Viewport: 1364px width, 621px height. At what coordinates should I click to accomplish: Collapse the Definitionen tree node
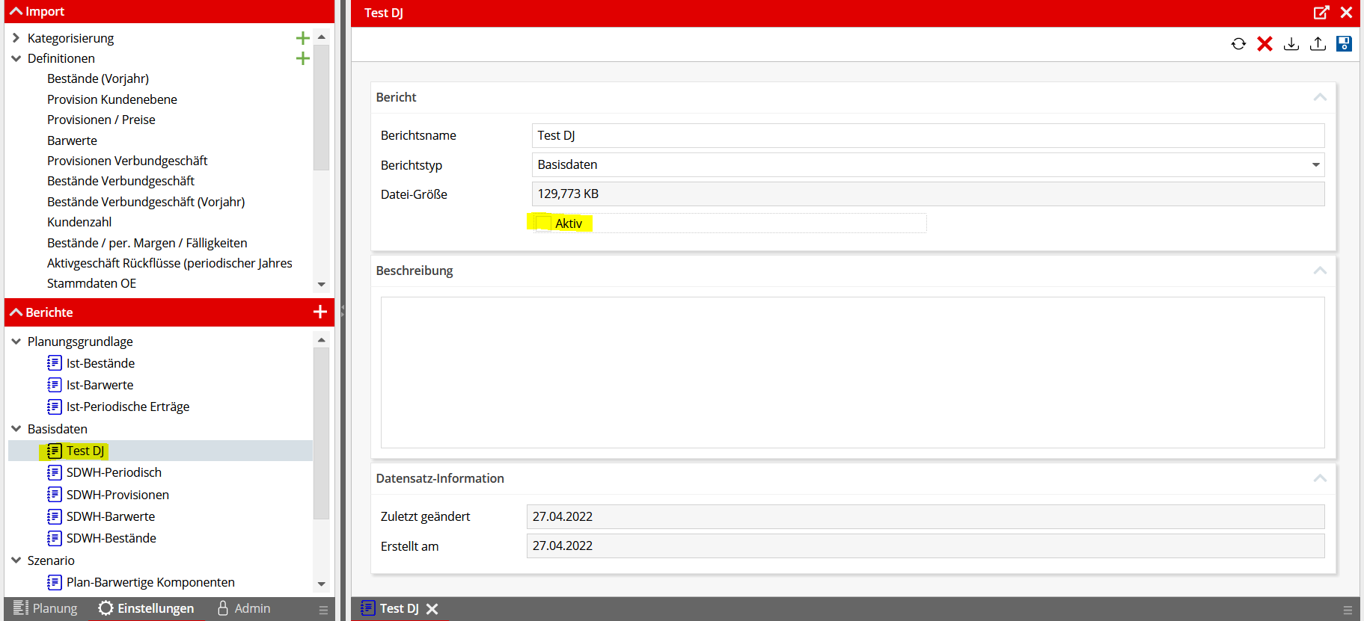tap(16, 58)
